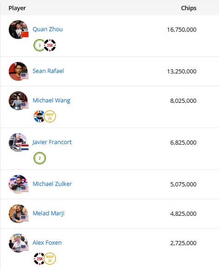Click Javier Francort's green 2 badge
The height and width of the screenshot is (269, 219).
39,158
